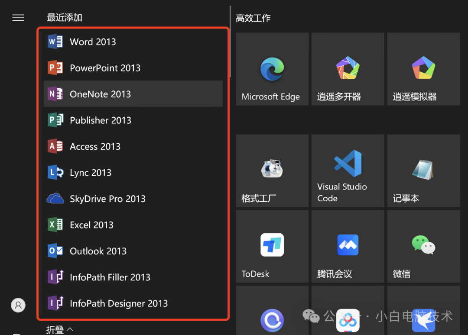
Task: Launch the 逍遥模拟器 tile
Action: pos(423,69)
